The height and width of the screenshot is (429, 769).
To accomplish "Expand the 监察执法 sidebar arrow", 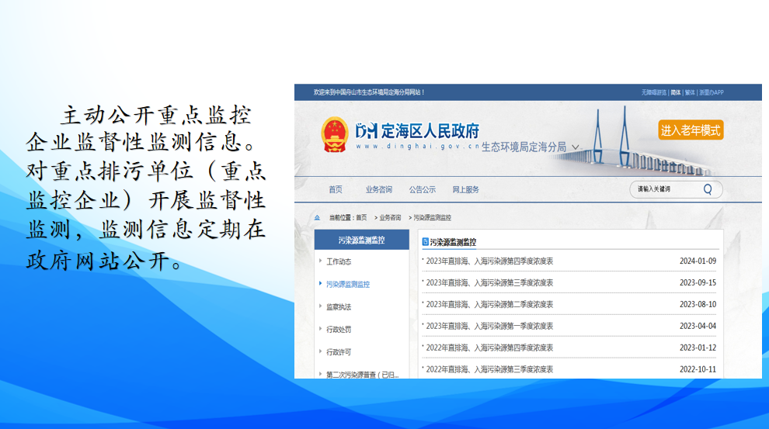I will [x=320, y=306].
